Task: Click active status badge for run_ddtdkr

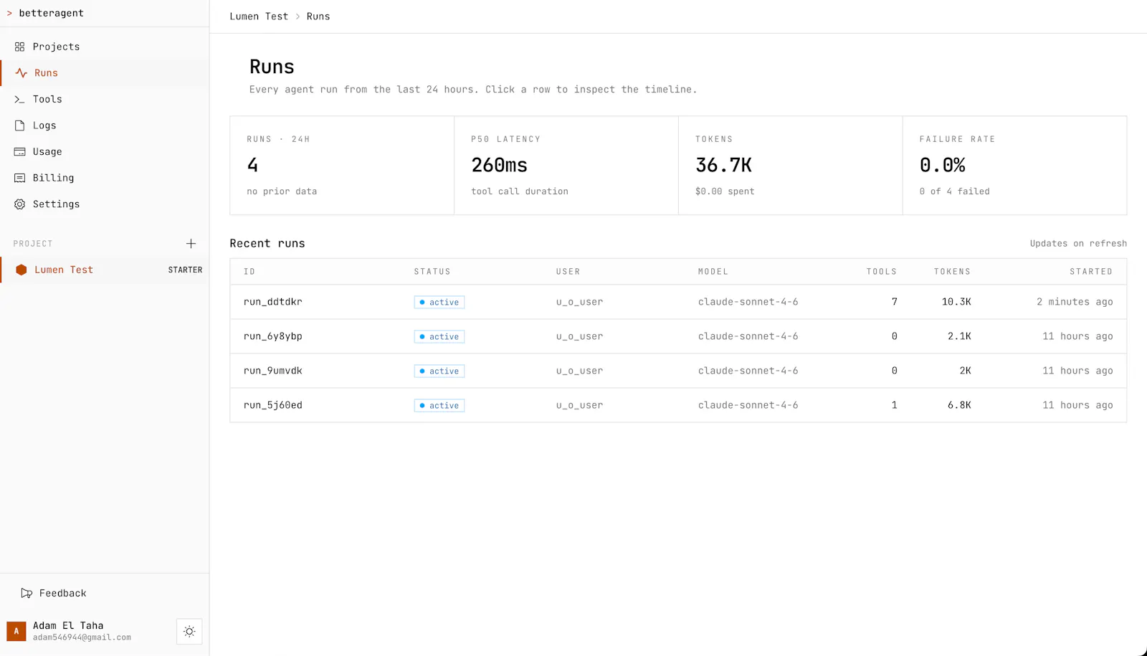Action: 439,303
